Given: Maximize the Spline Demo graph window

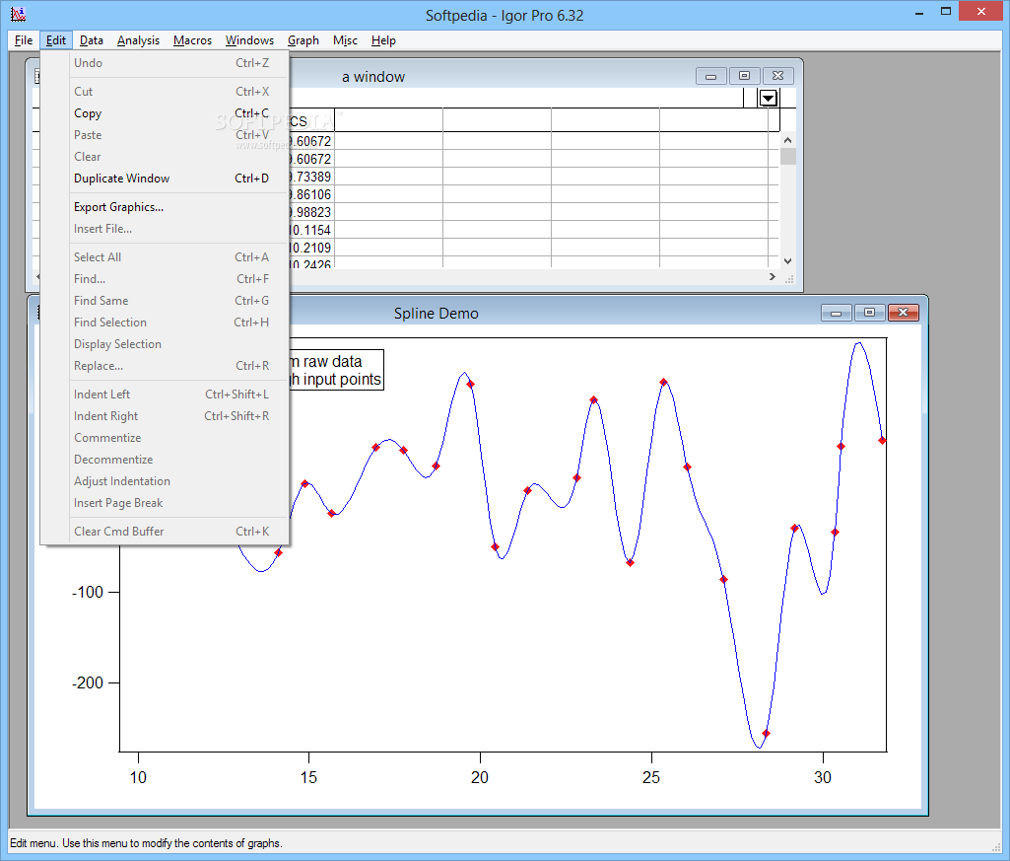Looking at the screenshot, I should [x=869, y=313].
